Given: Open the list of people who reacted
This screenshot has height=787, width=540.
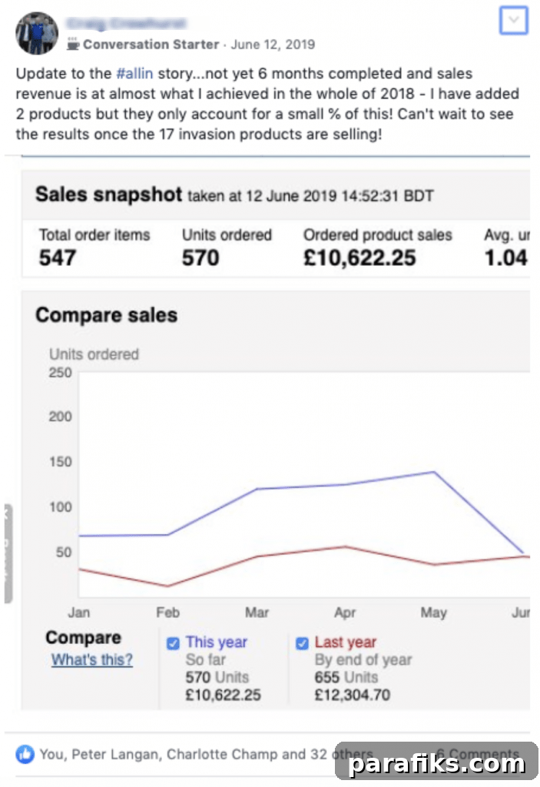Looking at the screenshot, I should pyautogui.click(x=206, y=755).
